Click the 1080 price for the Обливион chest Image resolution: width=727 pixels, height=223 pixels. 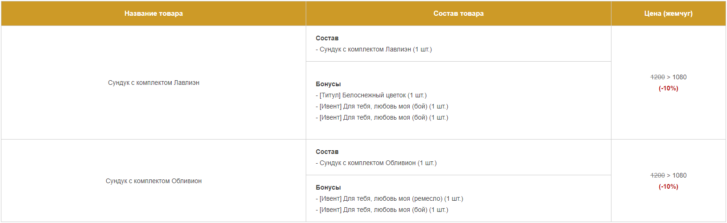[679, 175]
